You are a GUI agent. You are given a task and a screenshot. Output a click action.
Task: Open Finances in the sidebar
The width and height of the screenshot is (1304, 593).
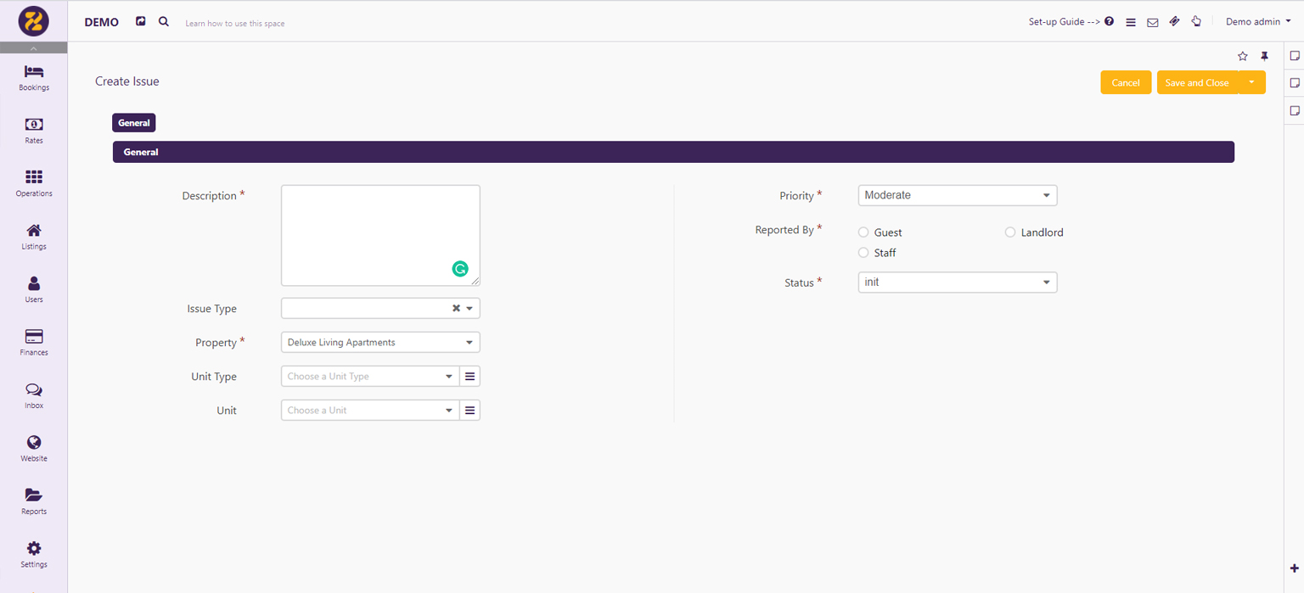pos(34,343)
